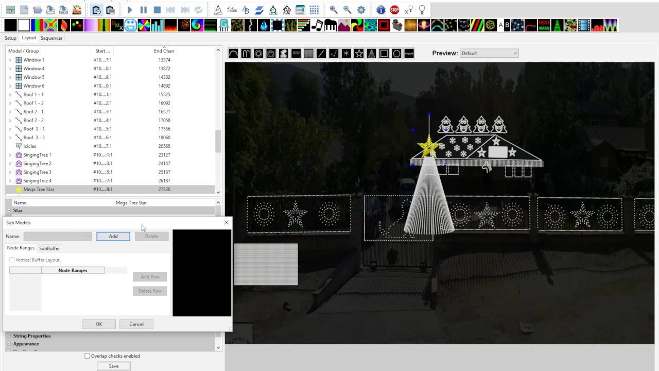Viewport: 659px width, 371px height.
Task: Click the Pause button in toolbar
Action: (144, 10)
